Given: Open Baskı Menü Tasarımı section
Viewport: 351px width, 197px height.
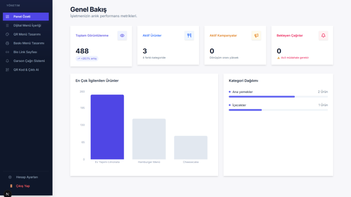Looking at the screenshot, I should pos(26,43).
